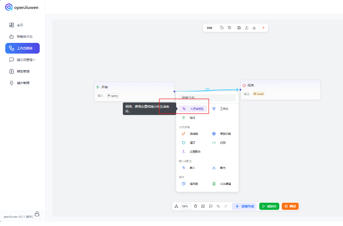Click the lock icon at bottom left
Image resolution: width=343 pixels, height=226 pixels.
coord(37,214)
